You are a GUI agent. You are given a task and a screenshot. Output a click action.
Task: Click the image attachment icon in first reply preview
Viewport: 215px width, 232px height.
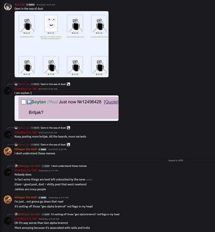(68, 84)
